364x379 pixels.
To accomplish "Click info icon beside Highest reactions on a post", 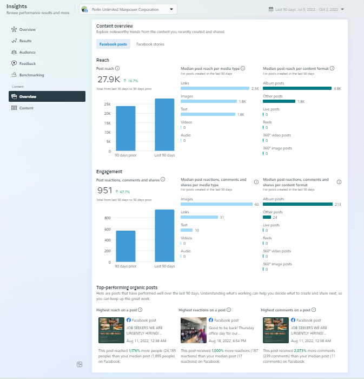I will point(229,310).
